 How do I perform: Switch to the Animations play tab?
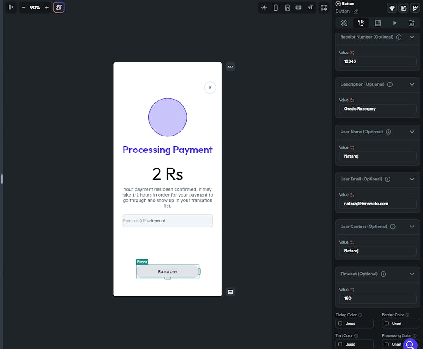pyautogui.click(x=395, y=23)
